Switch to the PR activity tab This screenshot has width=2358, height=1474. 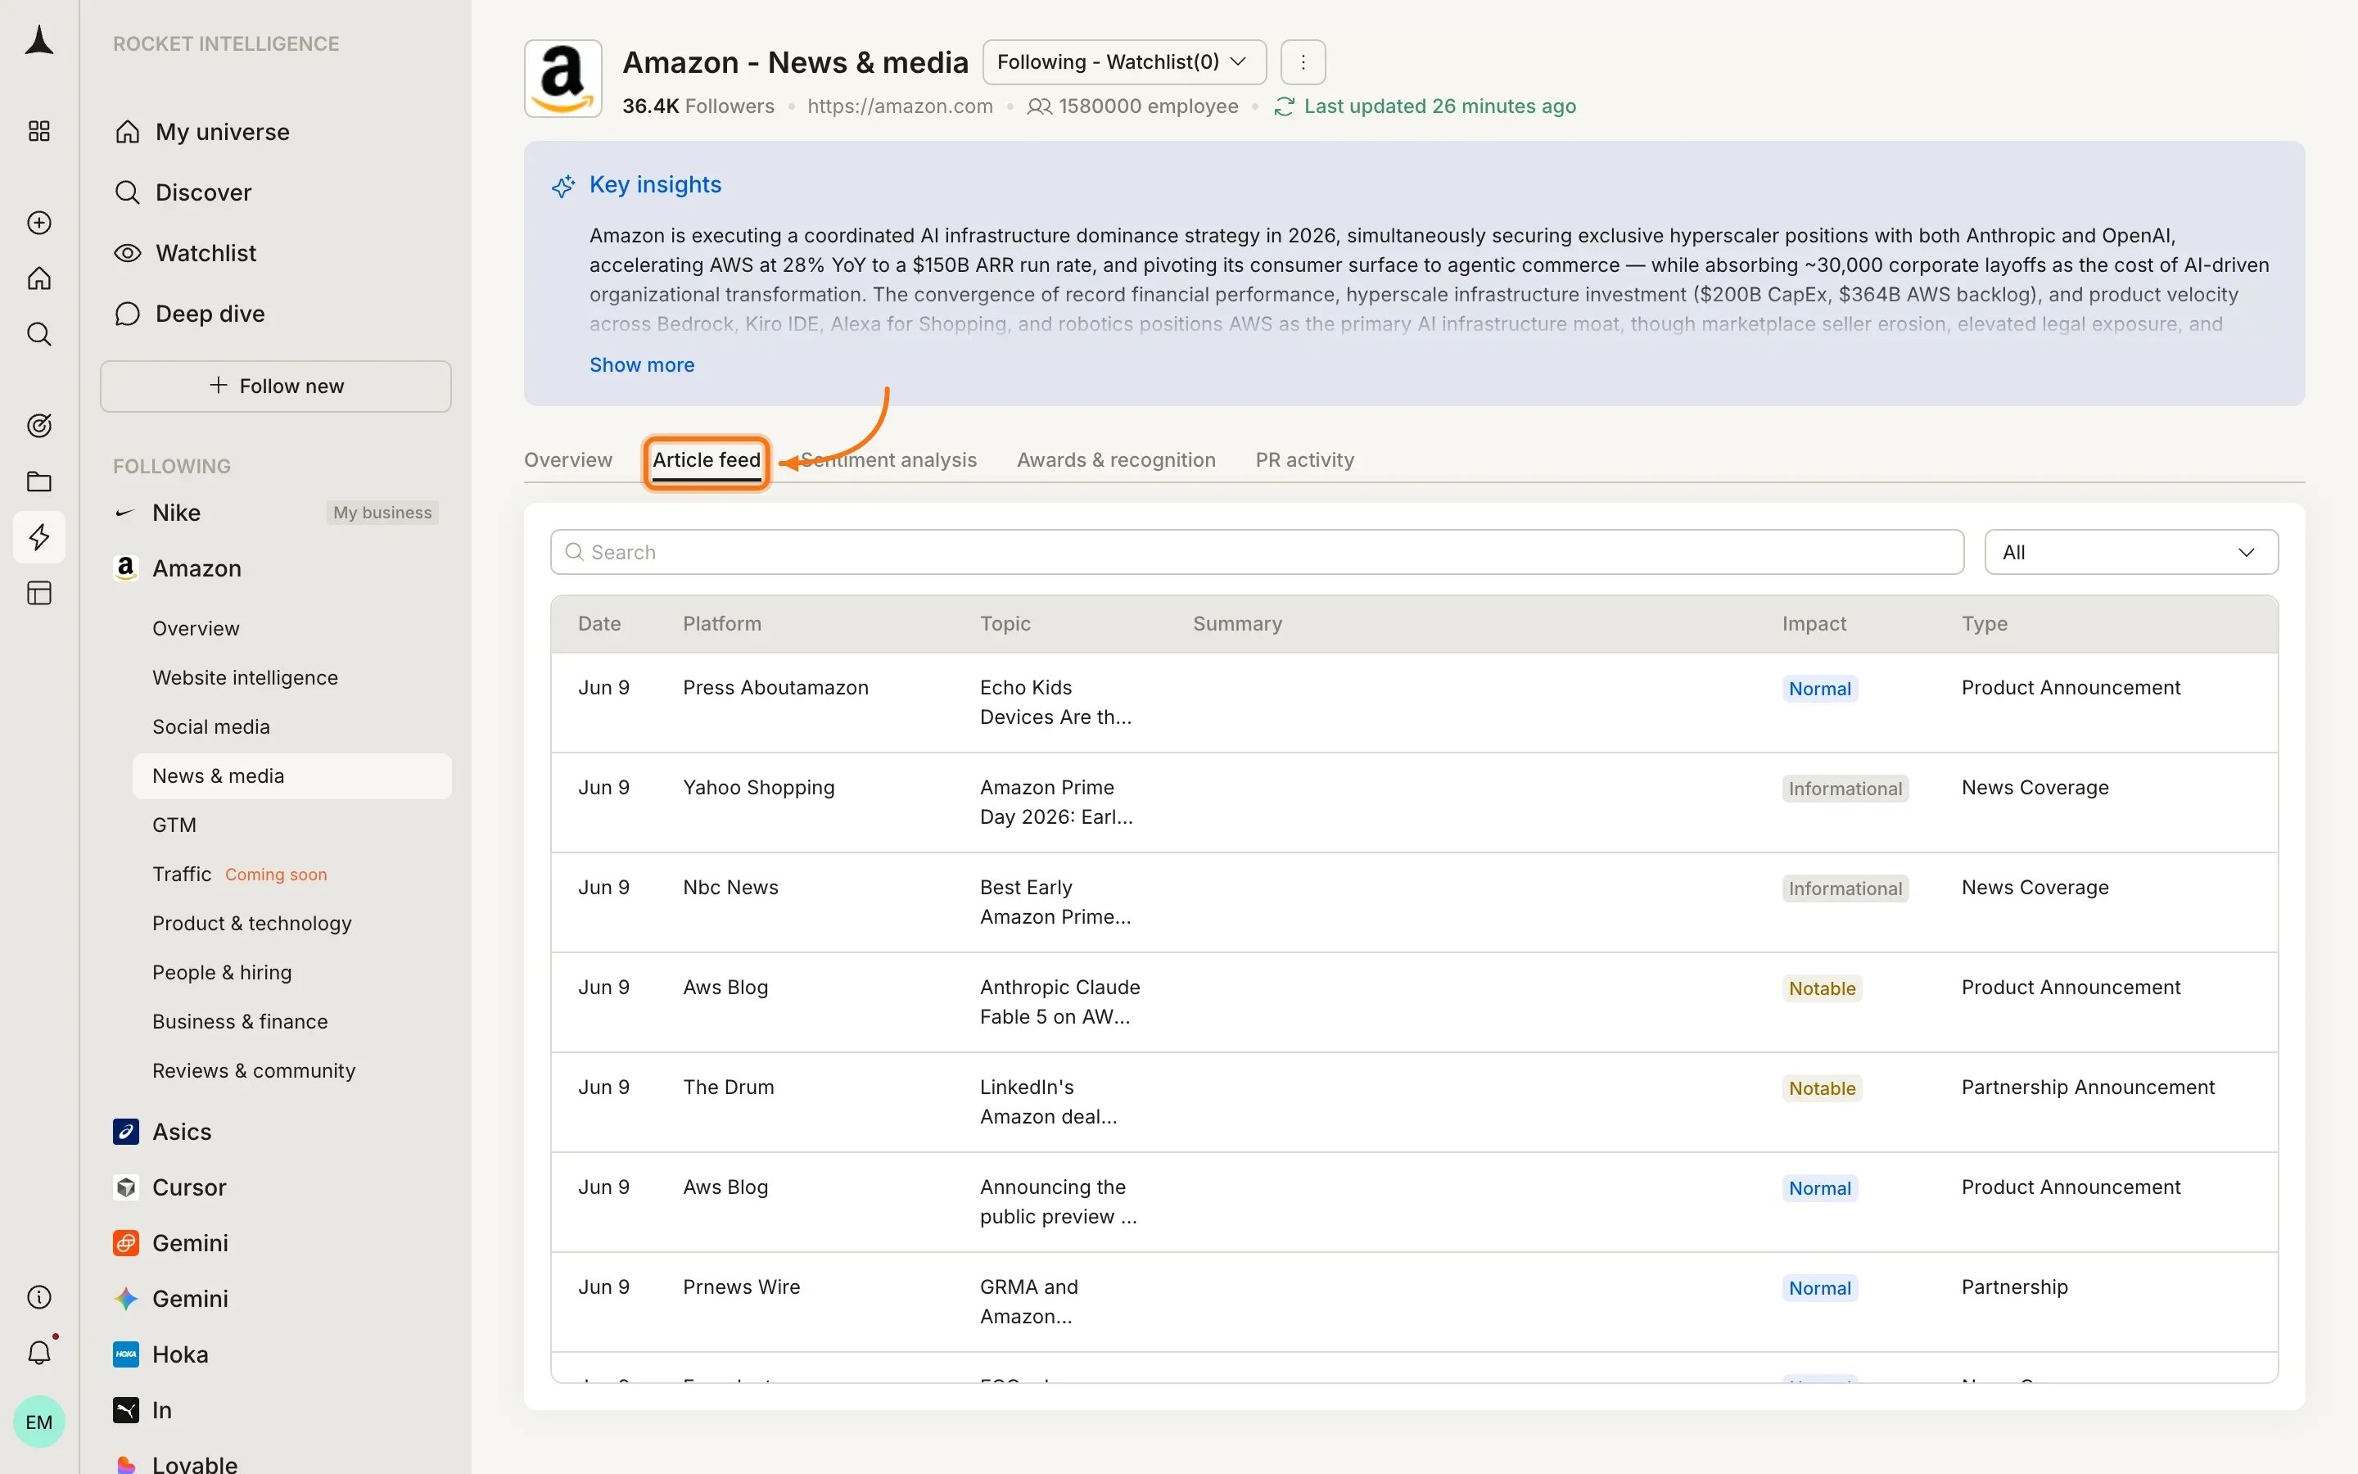(1305, 460)
